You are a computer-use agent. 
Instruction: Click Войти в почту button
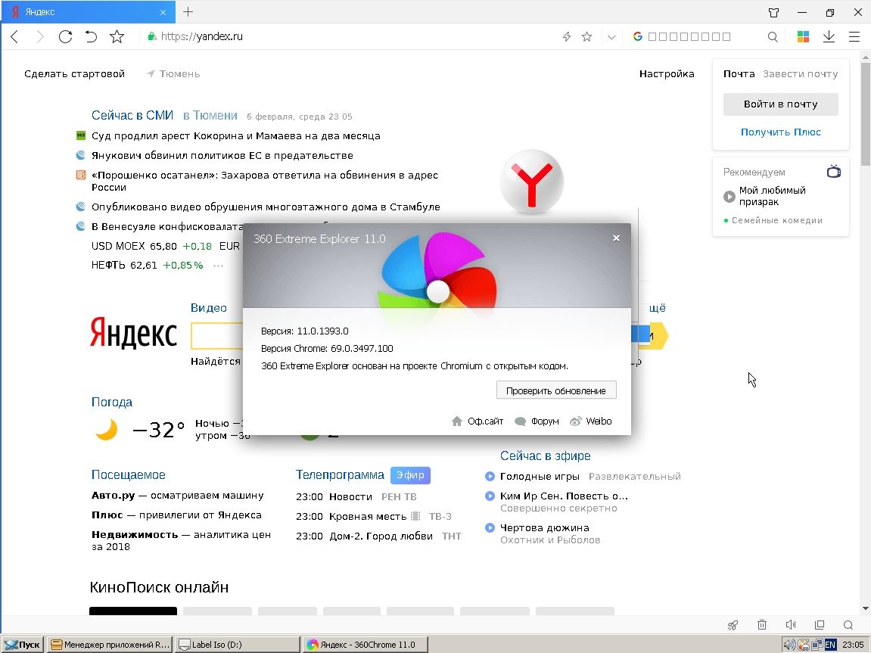(780, 104)
